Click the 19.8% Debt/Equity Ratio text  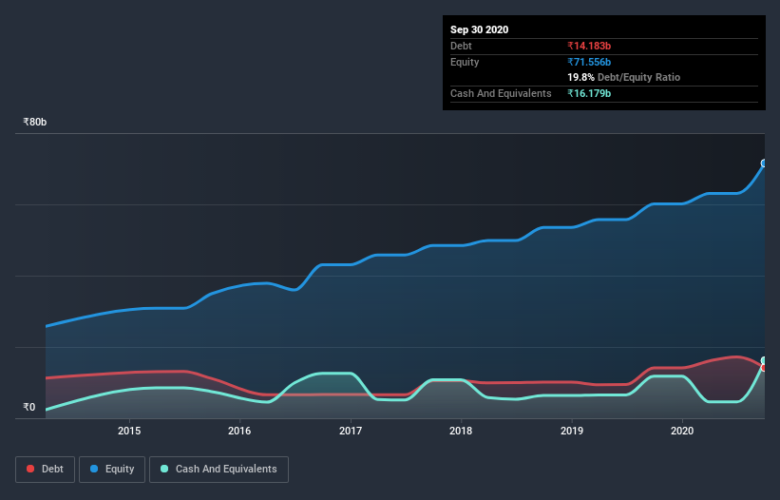tap(624, 77)
